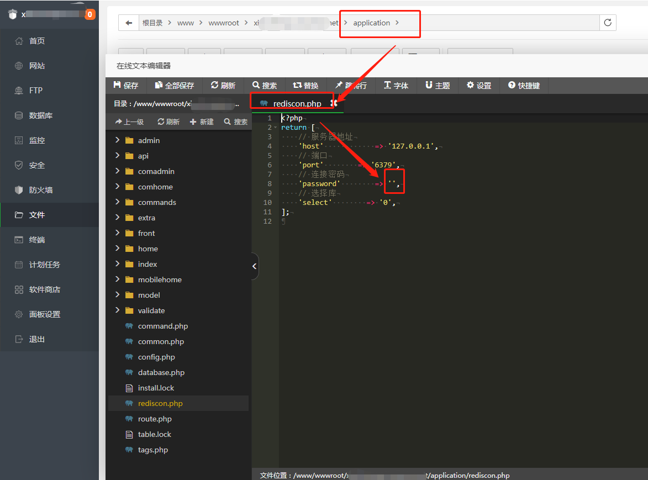Open the FTP section in sidebar

35,91
